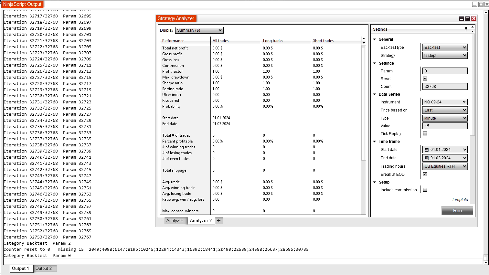Select the Avg. winning trade row label
Viewport: 489px width, 275px height.
coord(178,188)
